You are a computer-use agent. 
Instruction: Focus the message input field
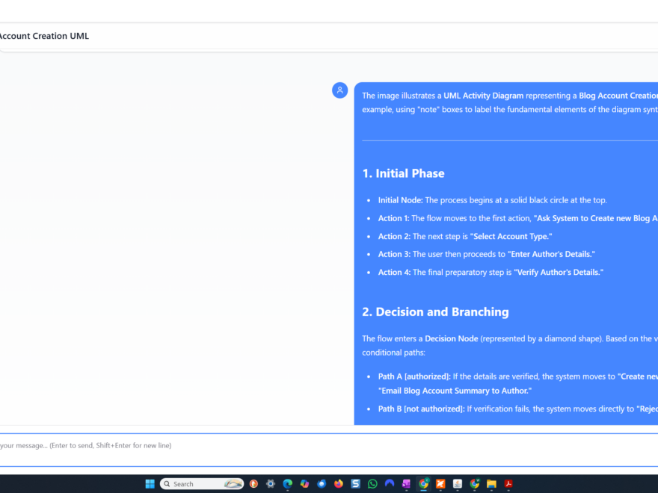coord(329,446)
